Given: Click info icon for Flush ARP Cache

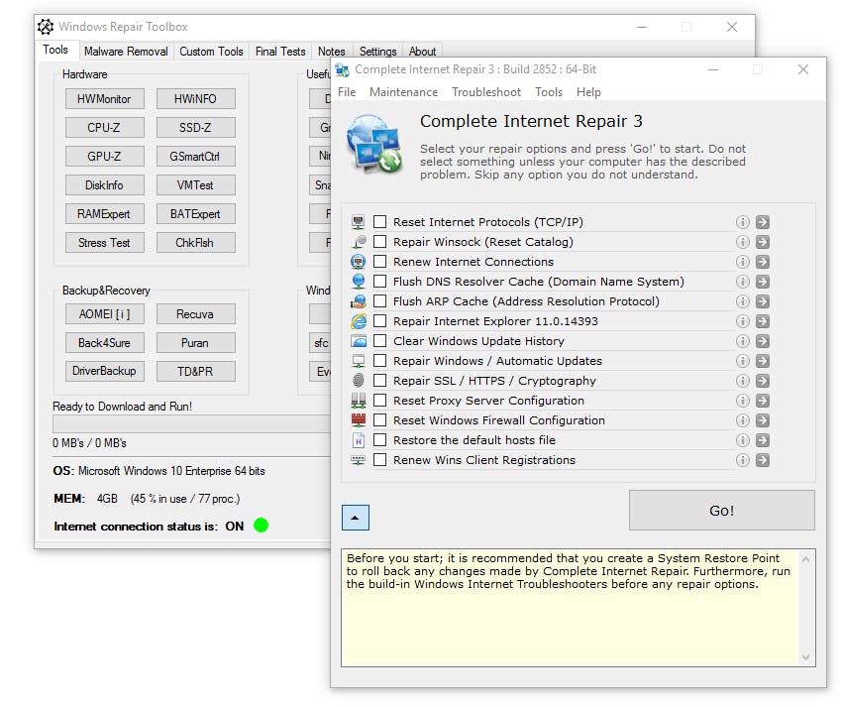Looking at the screenshot, I should pos(742,301).
